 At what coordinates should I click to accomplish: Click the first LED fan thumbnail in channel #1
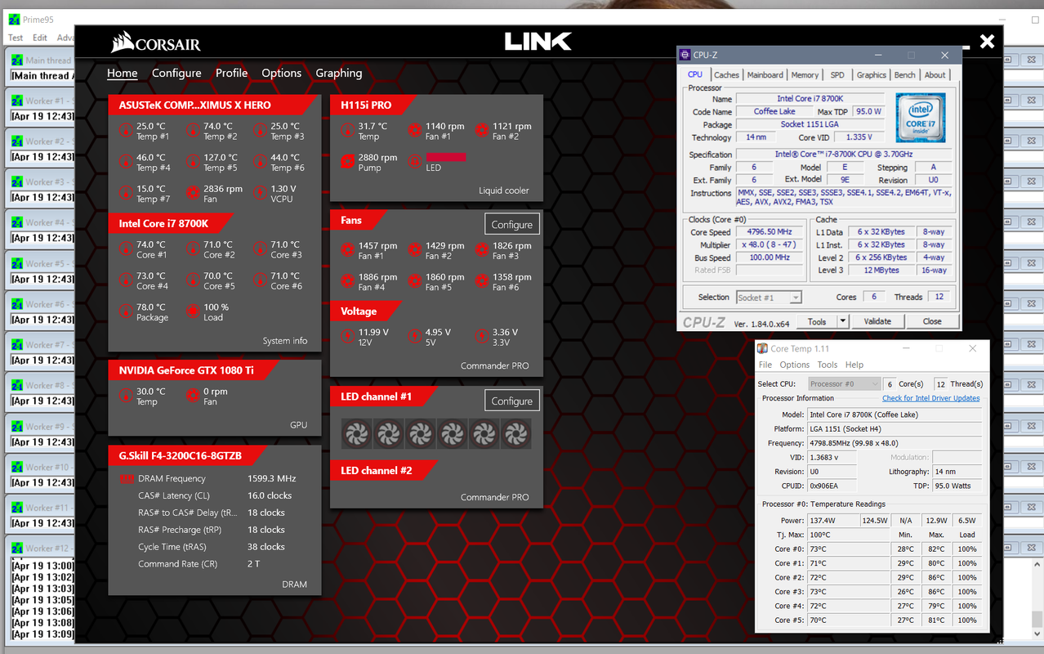[x=356, y=434]
